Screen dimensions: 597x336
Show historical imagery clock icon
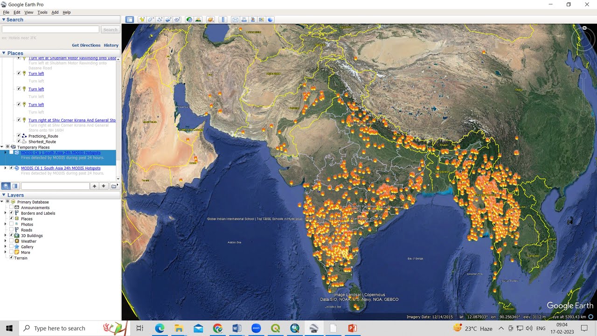point(189,20)
